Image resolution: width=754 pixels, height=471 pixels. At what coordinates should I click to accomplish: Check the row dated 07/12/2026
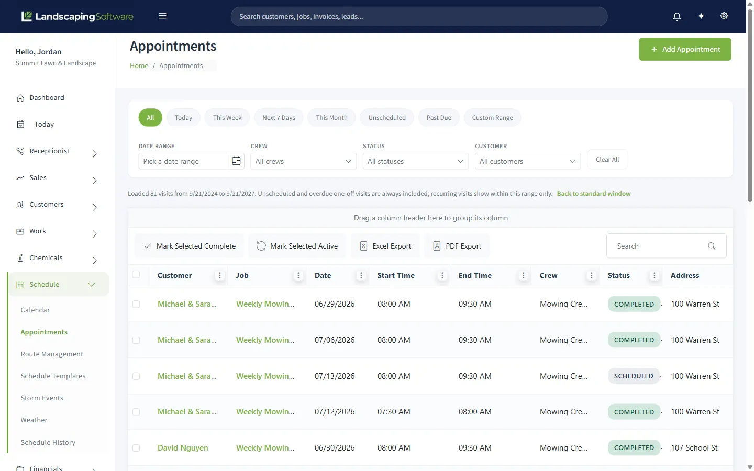(136, 412)
